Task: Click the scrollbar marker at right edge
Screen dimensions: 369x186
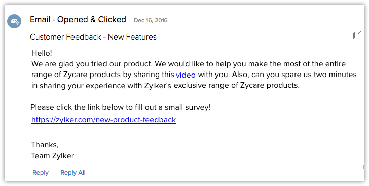Action: (363, 167)
